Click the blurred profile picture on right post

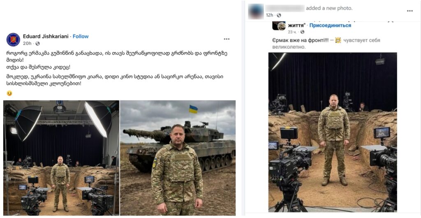pos(256,11)
